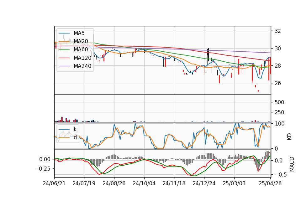Click the 24/11/18 date tick label
The height and width of the screenshot is (216, 301).
[x=174, y=183]
